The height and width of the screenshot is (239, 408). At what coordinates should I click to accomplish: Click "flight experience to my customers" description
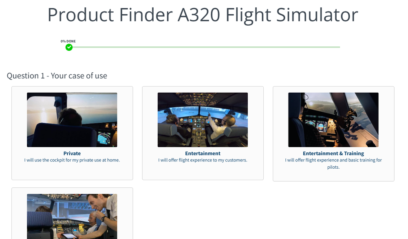pyautogui.click(x=203, y=160)
